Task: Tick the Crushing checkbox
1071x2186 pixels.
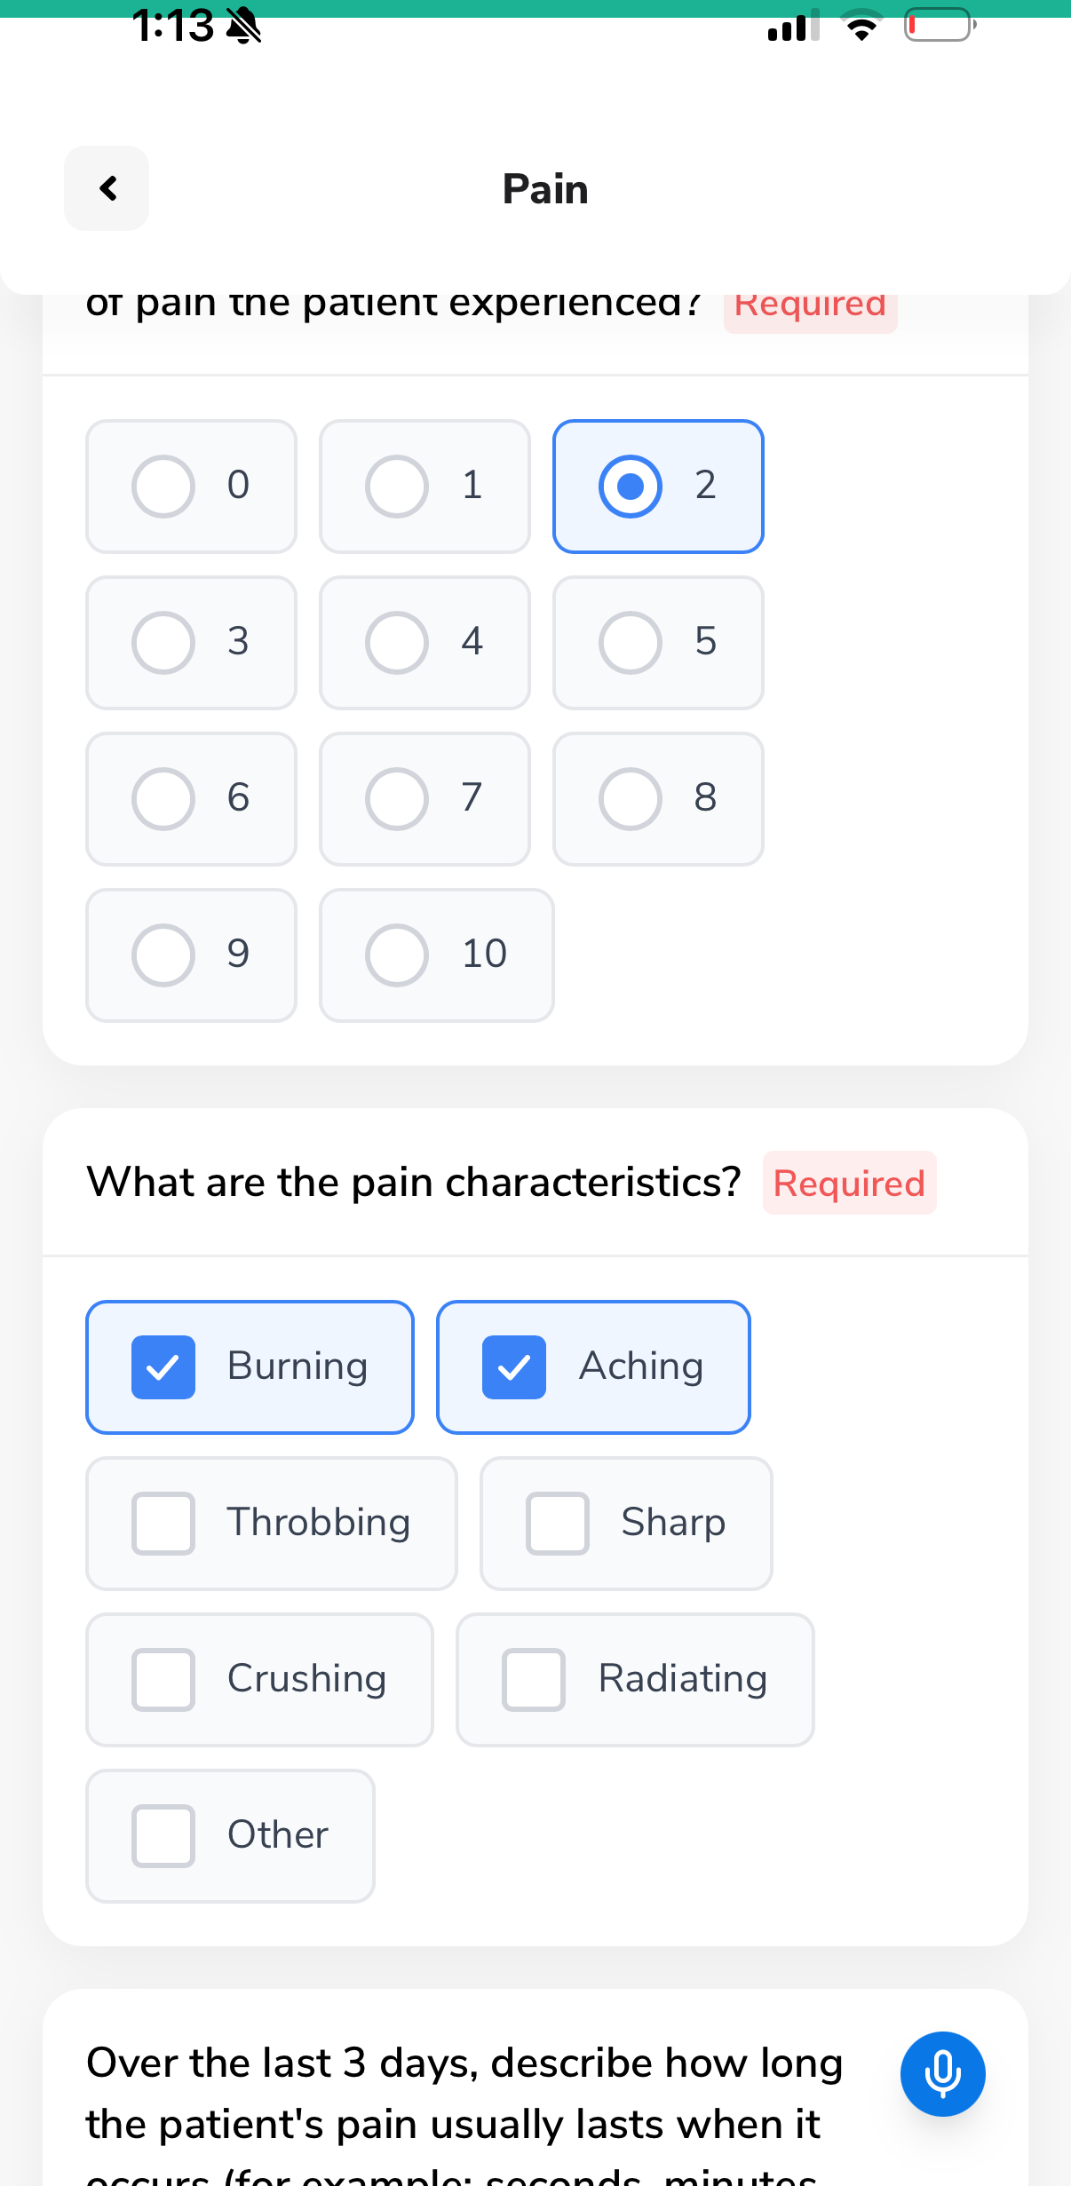Action: click(x=259, y=1679)
